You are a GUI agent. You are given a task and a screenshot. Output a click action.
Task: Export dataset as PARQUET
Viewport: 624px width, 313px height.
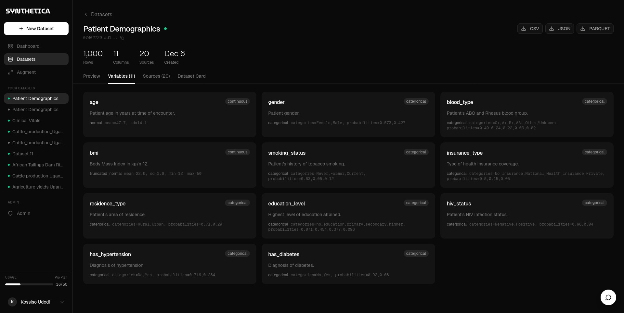click(x=595, y=29)
